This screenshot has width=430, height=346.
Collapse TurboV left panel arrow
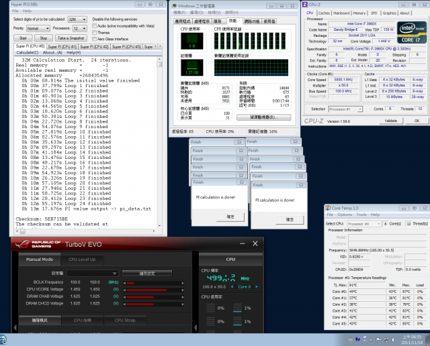(15, 327)
